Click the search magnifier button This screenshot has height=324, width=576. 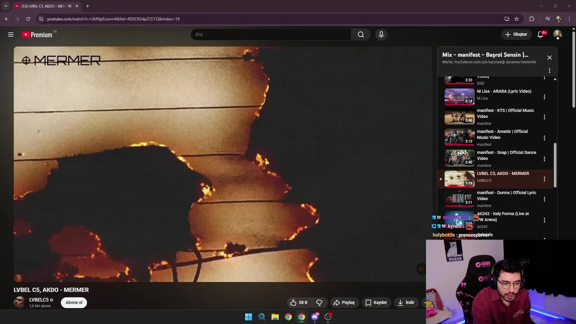coord(361,35)
